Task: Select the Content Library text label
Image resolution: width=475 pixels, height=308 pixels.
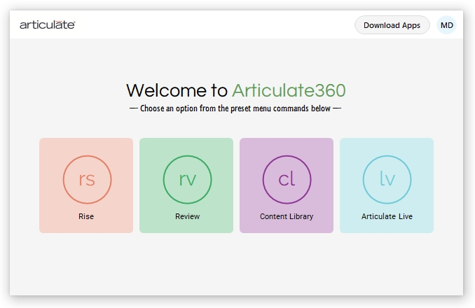Action: pyautogui.click(x=287, y=216)
